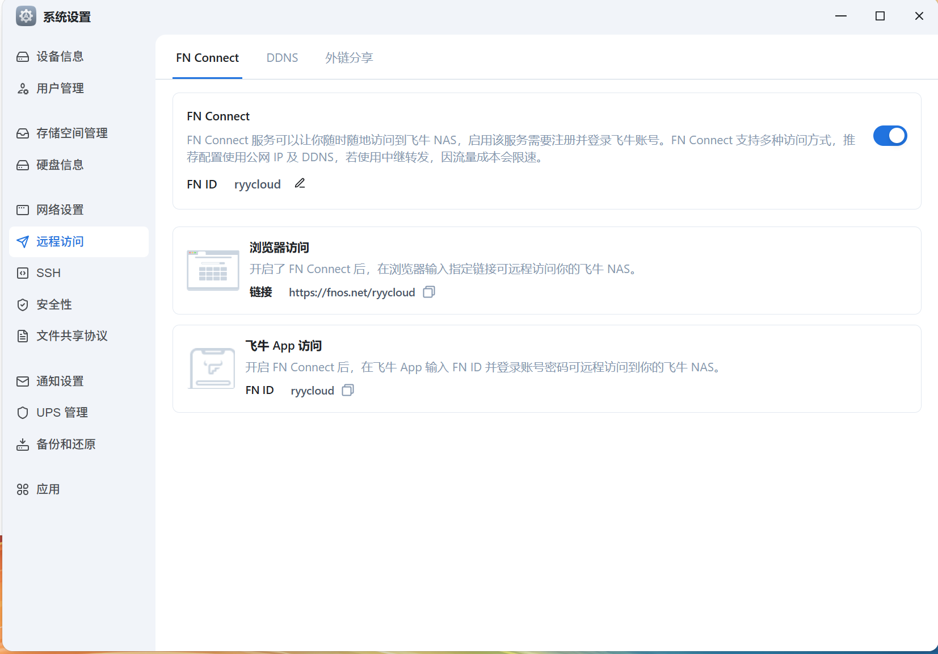Click the 浏览器访问 heading
938x654 pixels.
click(279, 248)
